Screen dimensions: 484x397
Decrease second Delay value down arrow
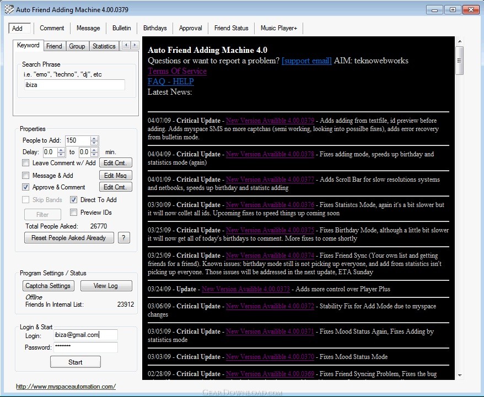pyautogui.click(x=95, y=154)
